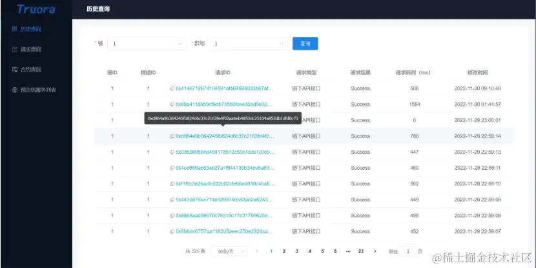Click the globe icon beside 预言机服务列表
Viewport: 536px width, 268px height.
pos(14,90)
